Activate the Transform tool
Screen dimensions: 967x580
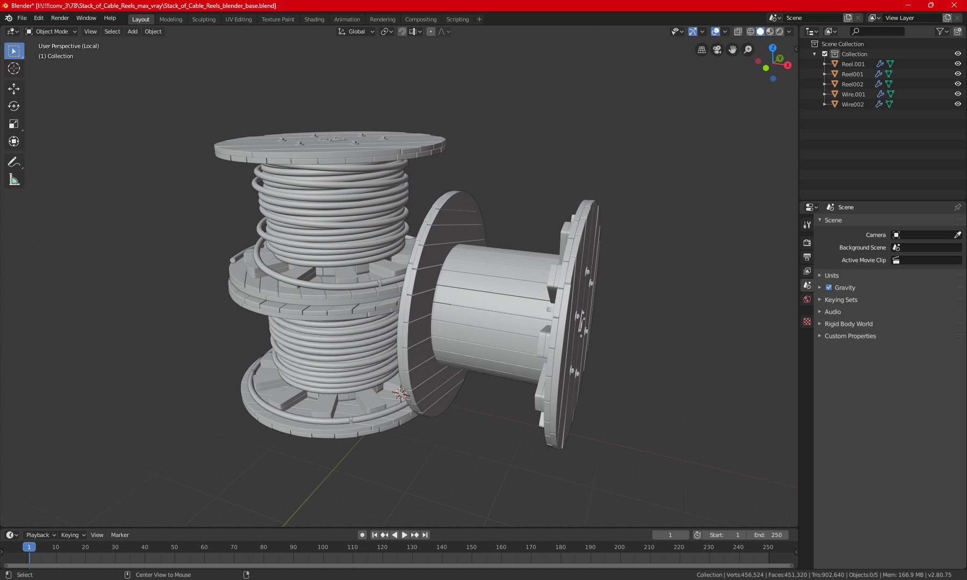tap(14, 142)
